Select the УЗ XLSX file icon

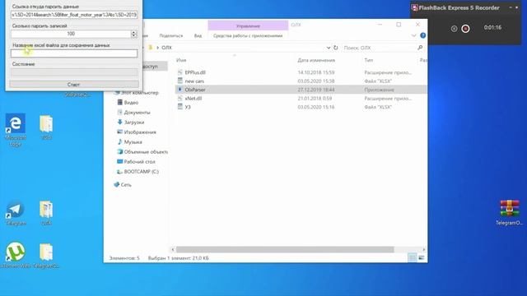pos(180,107)
